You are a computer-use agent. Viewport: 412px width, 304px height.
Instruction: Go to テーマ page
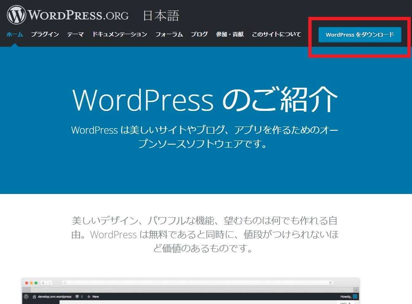[75, 34]
